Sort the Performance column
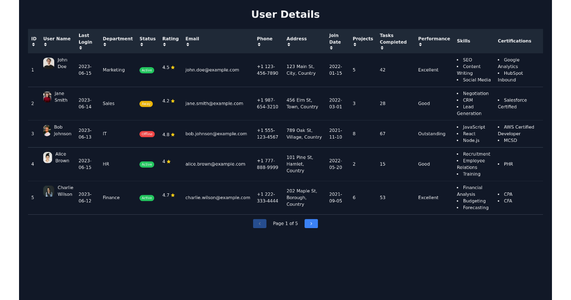Viewport: 571px width, 300px height. [x=420, y=44]
